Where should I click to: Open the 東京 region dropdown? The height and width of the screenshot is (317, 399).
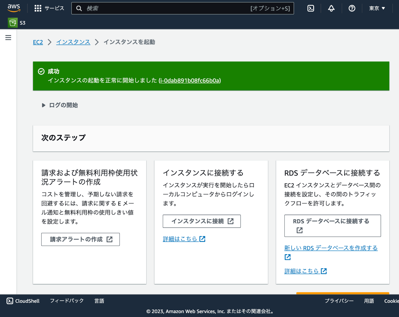point(377,8)
